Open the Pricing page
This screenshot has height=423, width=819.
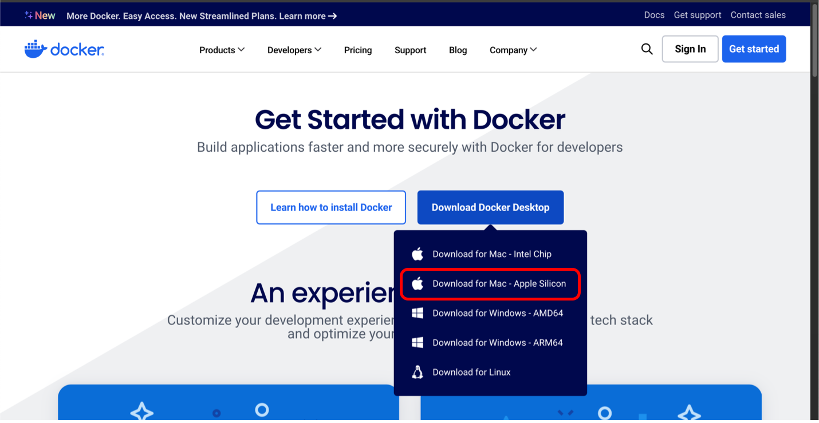point(358,50)
